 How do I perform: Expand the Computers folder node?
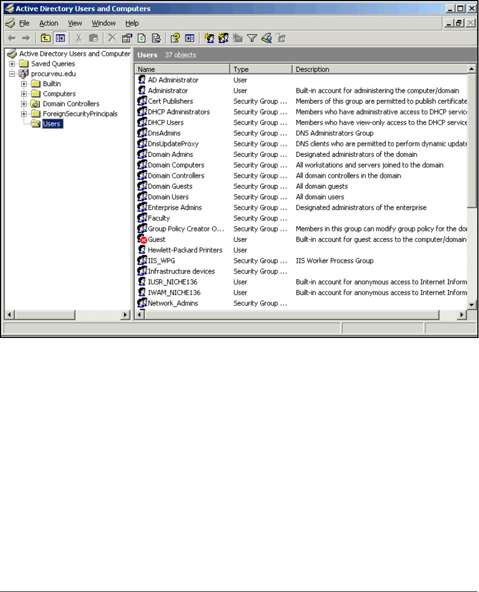point(24,94)
